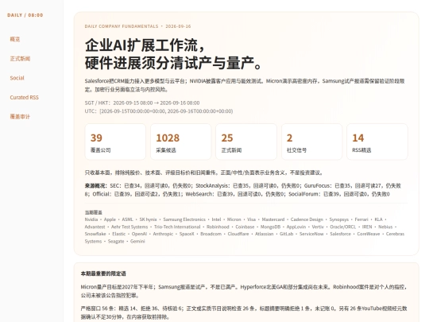The width and height of the screenshot is (429, 322).
Task: Click the DAILY / 08:00 header label
Action: click(x=25, y=15)
